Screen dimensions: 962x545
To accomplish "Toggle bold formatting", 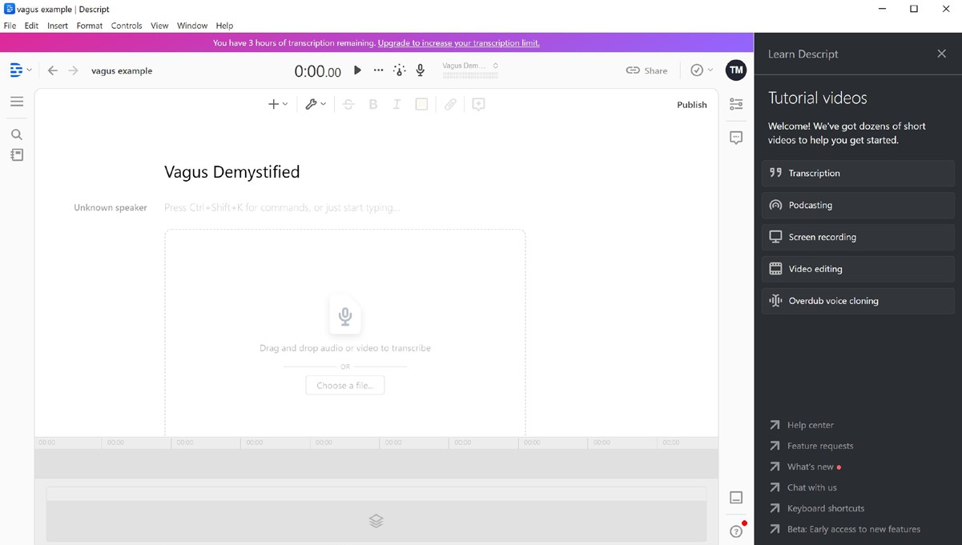I will (x=372, y=104).
